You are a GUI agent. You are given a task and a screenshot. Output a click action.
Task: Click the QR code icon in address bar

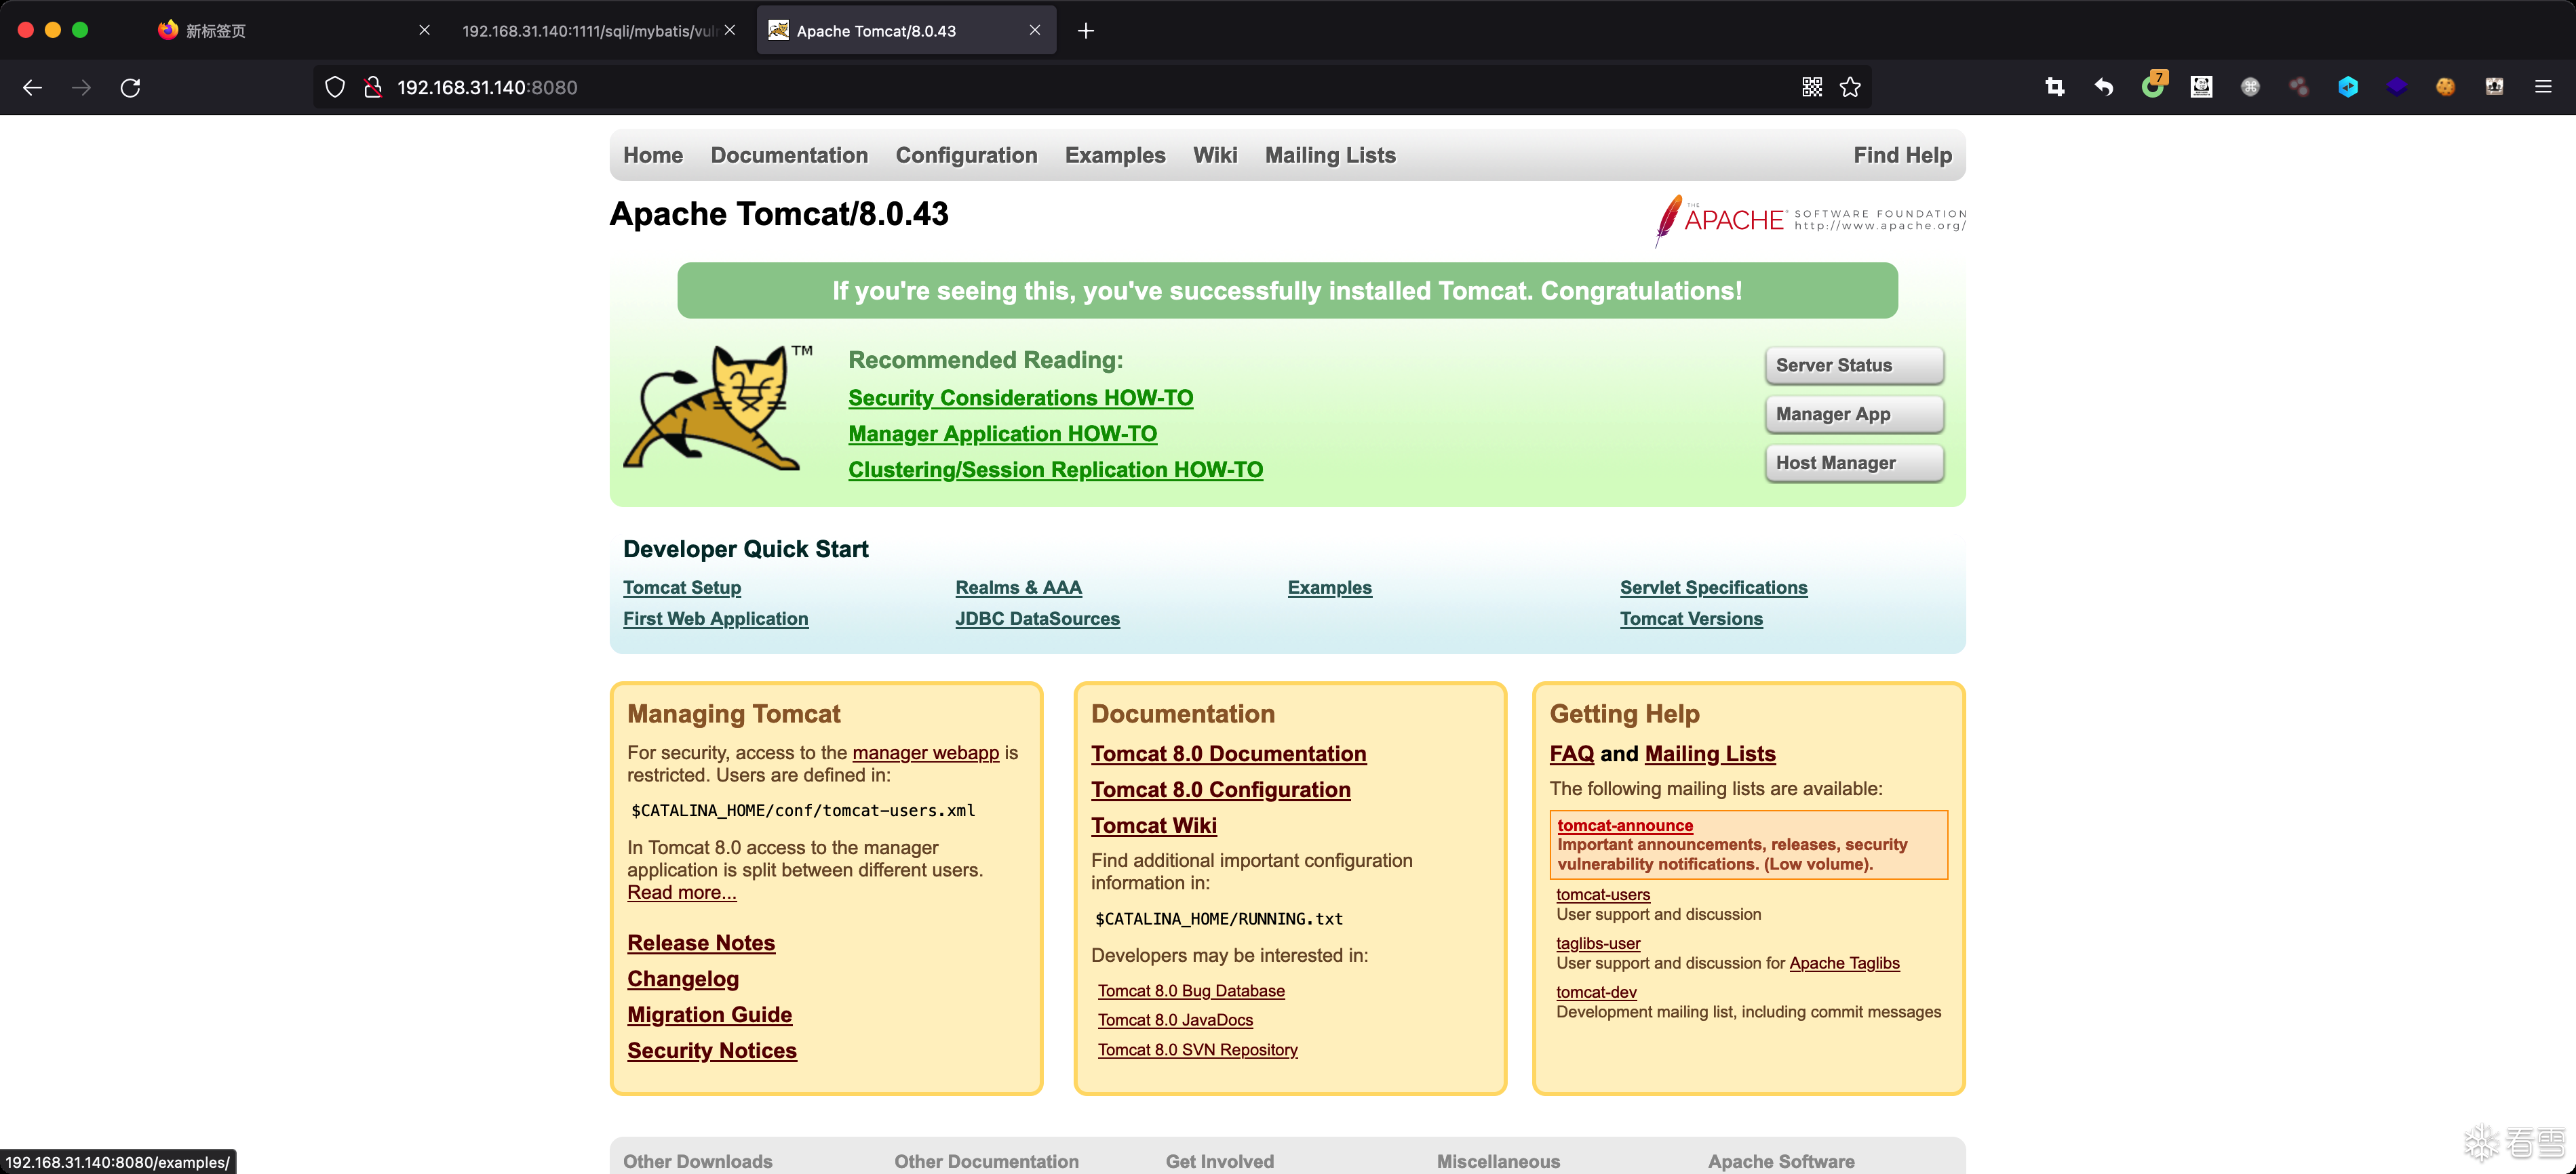pos(1811,87)
